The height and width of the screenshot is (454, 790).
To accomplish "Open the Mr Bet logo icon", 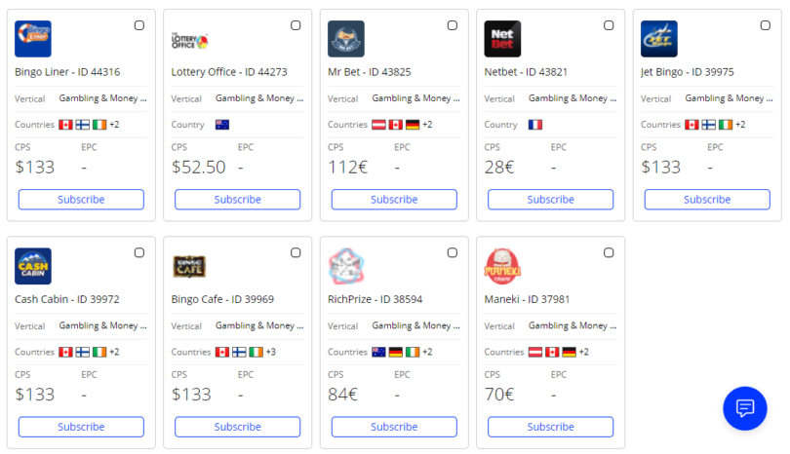I will tap(346, 39).
